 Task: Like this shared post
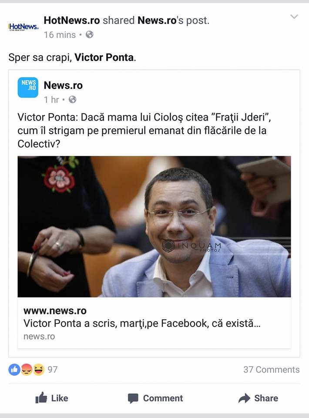[x=52, y=398]
